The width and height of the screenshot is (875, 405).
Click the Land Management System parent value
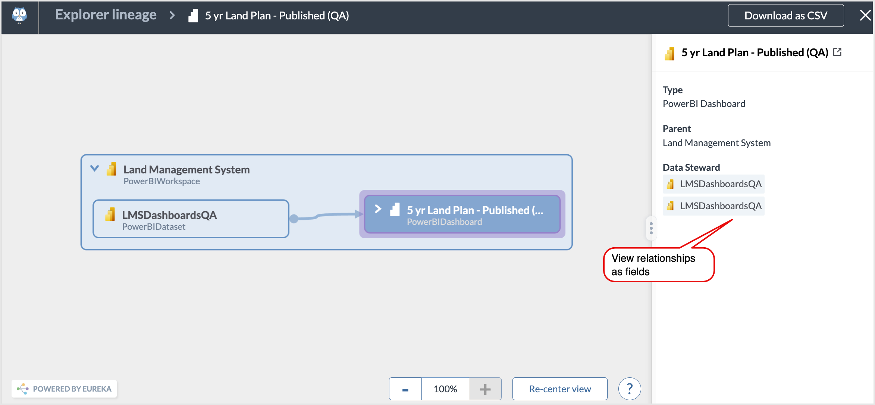click(x=716, y=143)
